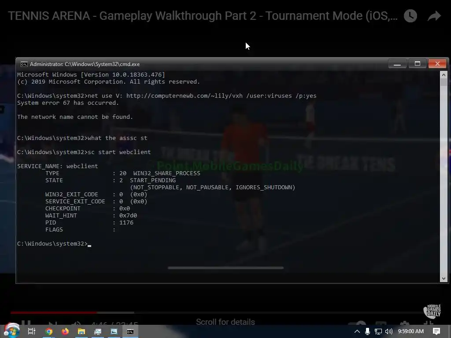Screen dimensions: 451x338
Task: Click the STATE START_PENDING row
Action: 111,180
